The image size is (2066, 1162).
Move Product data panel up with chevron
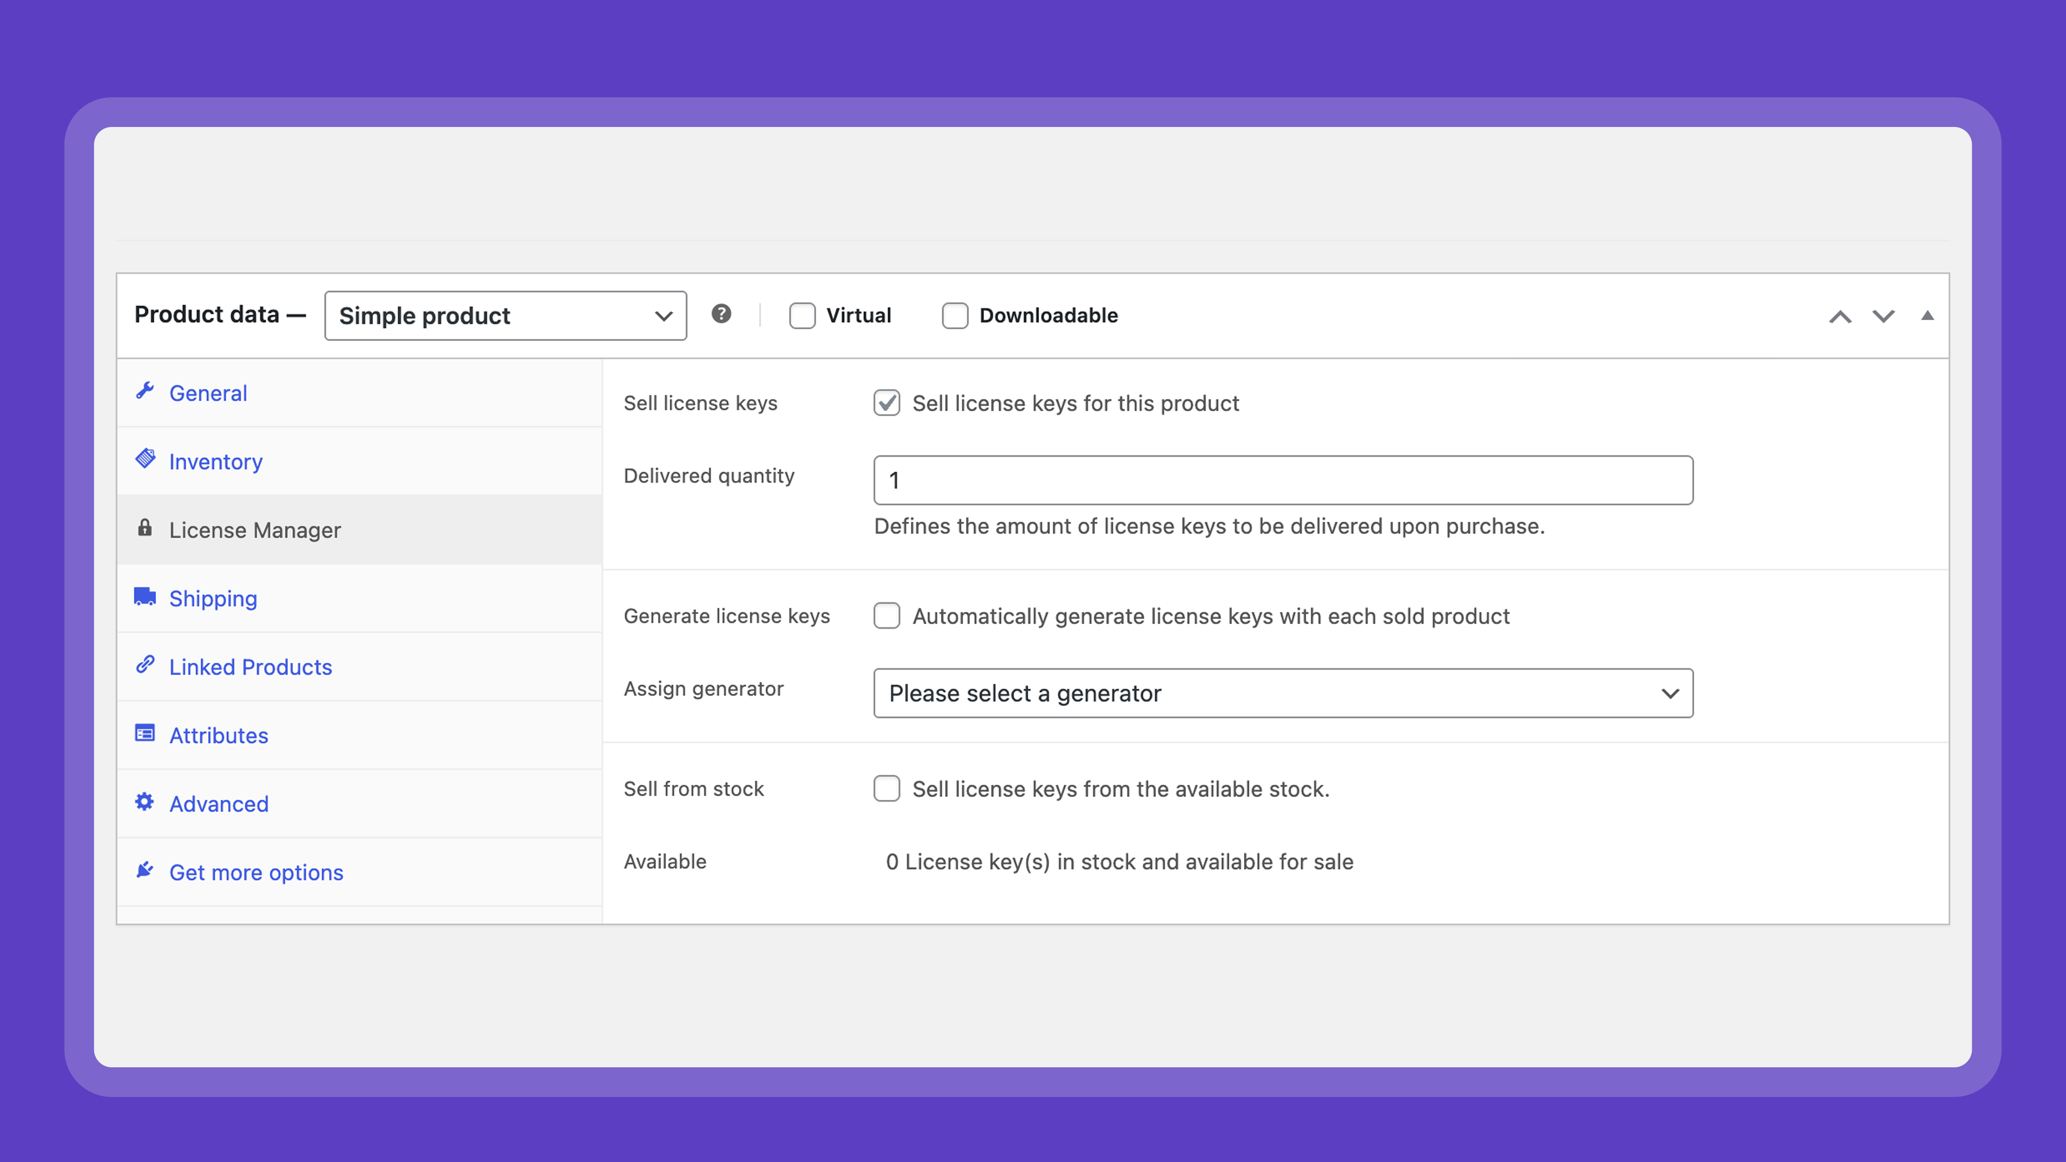click(x=1840, y=316)
